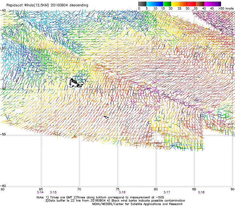Click the legend label '10'
The height and width of the screenshot is (206, 235).
[155, 8]
